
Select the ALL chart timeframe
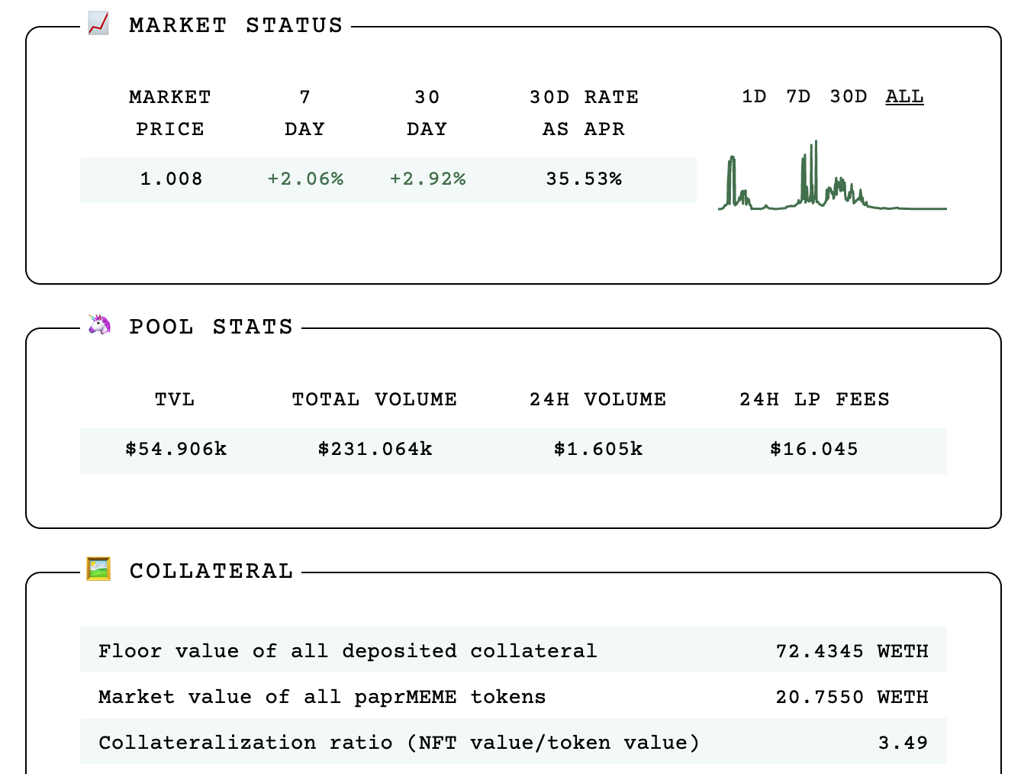904,97
